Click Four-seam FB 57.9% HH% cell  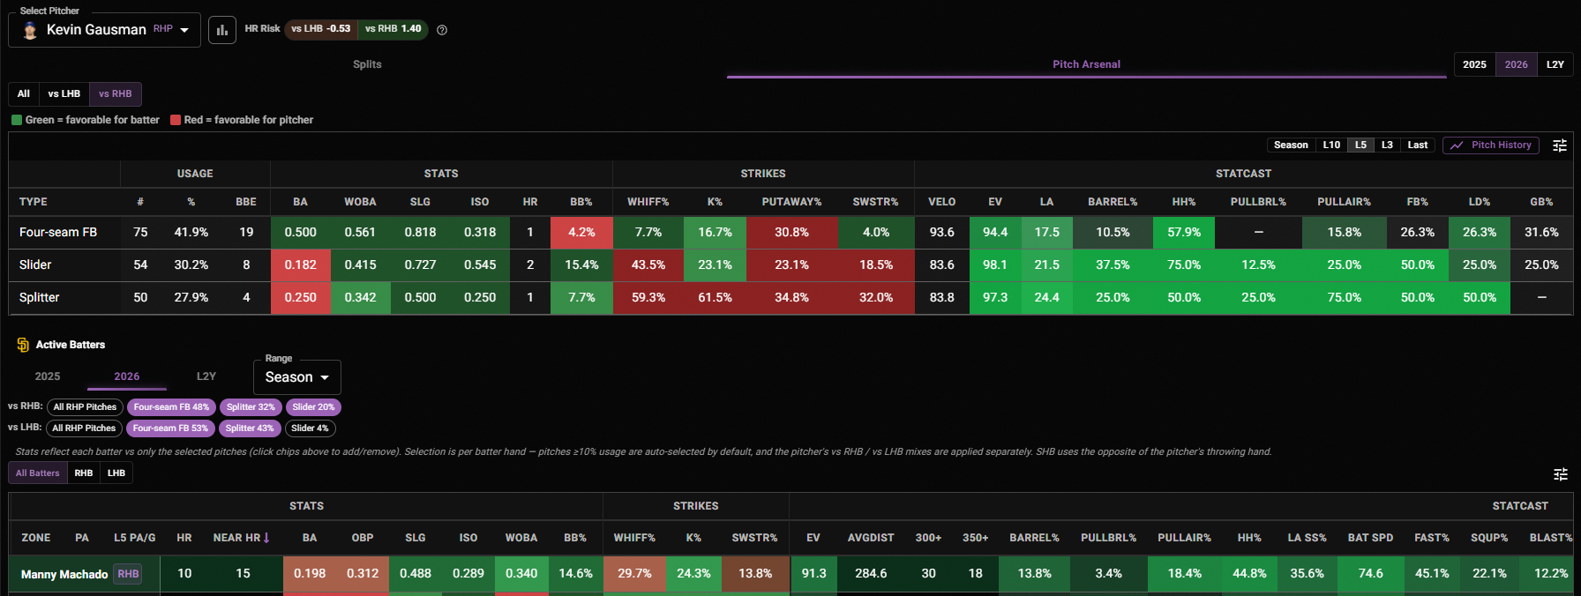pyautogui.click(x=1184, y=233)
